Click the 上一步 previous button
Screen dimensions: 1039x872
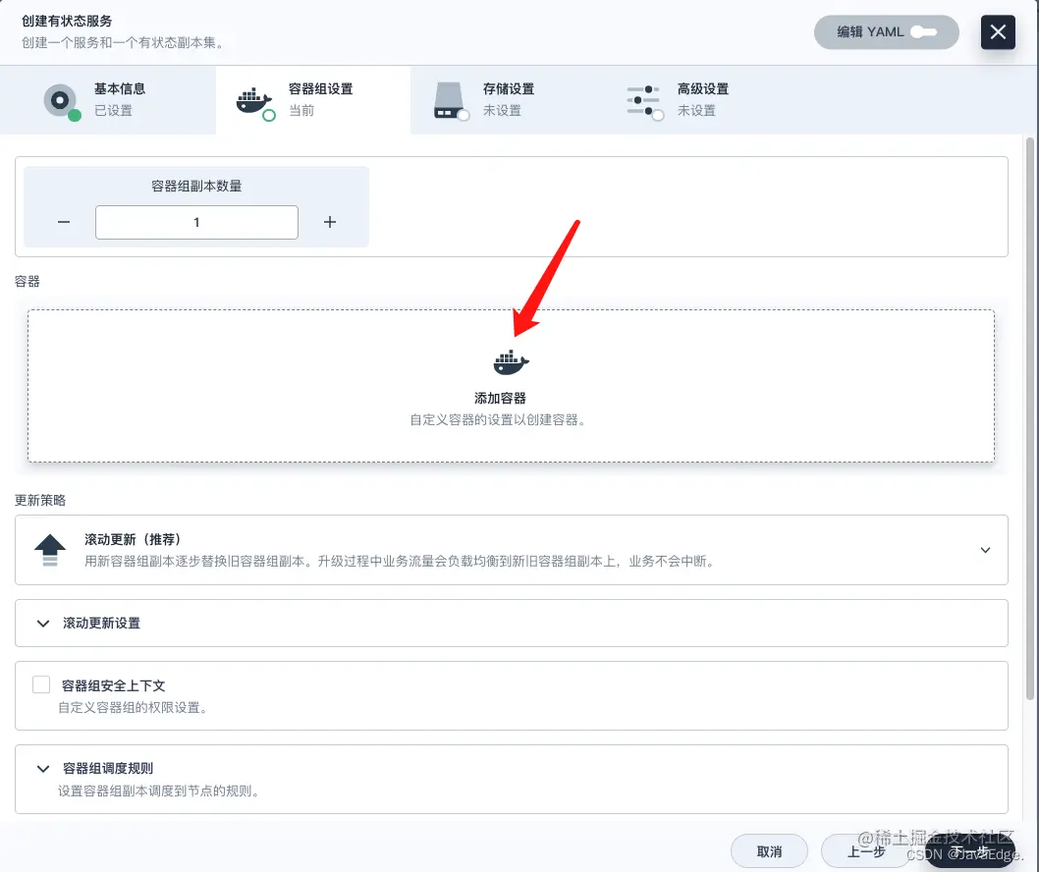[x=865, y=851]
